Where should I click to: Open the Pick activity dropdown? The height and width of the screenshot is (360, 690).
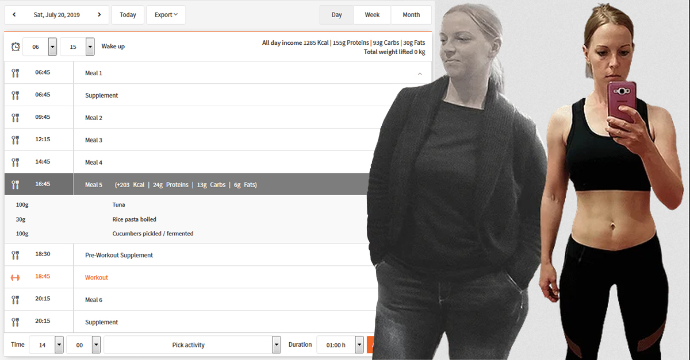tap(276, 344)
